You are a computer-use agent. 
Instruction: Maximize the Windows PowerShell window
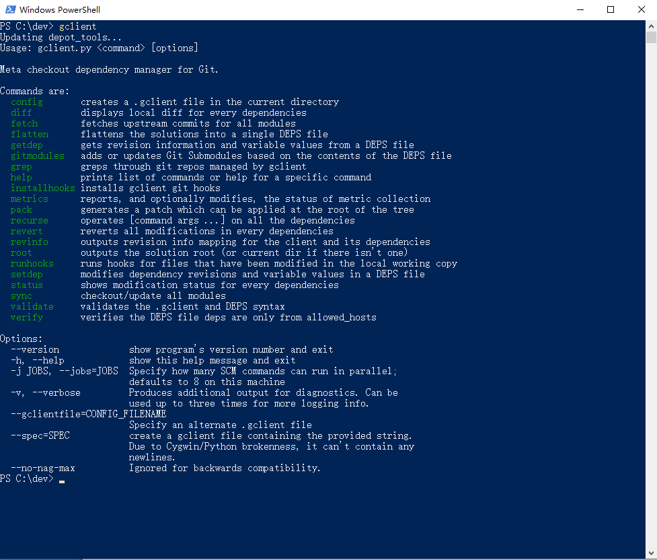[611, 9]
